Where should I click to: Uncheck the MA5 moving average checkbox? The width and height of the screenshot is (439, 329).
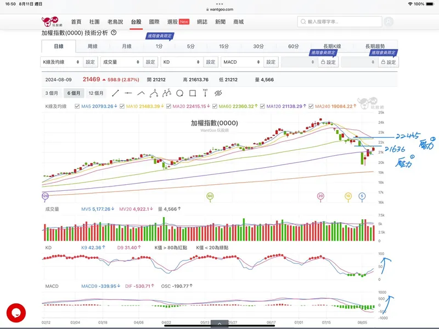click(77, 106)
